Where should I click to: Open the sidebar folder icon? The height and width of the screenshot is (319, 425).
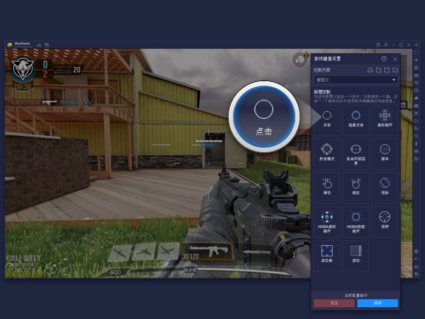point(417,120)
